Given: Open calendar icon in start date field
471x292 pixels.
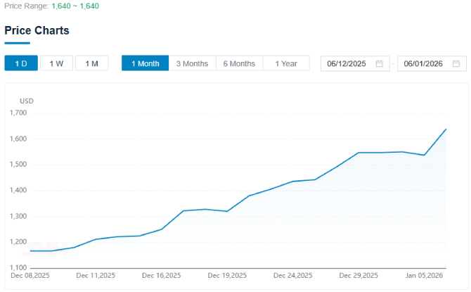Looking at the screenshot, I should tap(379, 64).
